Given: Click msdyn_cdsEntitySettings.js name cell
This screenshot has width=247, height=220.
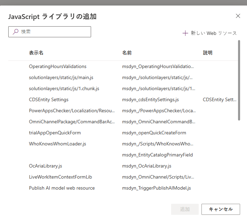Looking at the screenshot, I should tap(150, 100).
